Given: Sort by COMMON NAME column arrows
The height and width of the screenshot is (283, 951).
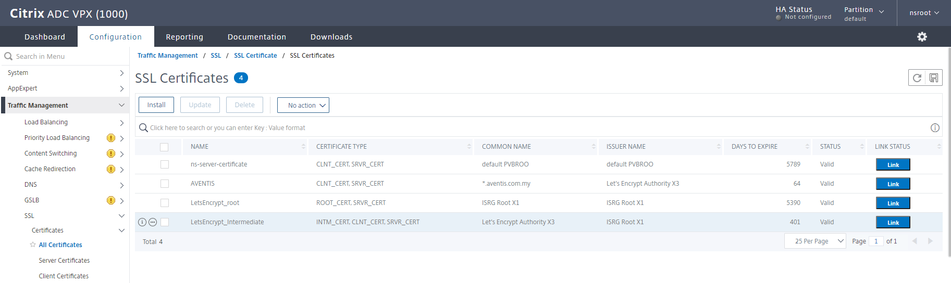Looking at the screenshot, I should pos(594,147).
